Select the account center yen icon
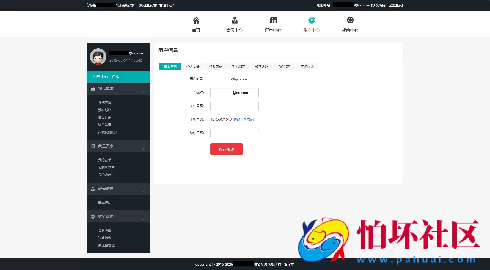The image size is (490, 270). click(x=312, y=20)
